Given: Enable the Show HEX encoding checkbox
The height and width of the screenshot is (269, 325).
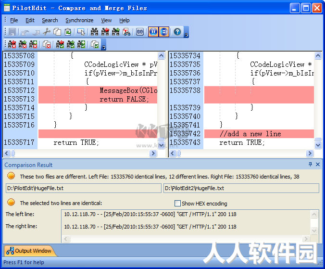Looking at the screenshot, I should coord(177,203).
